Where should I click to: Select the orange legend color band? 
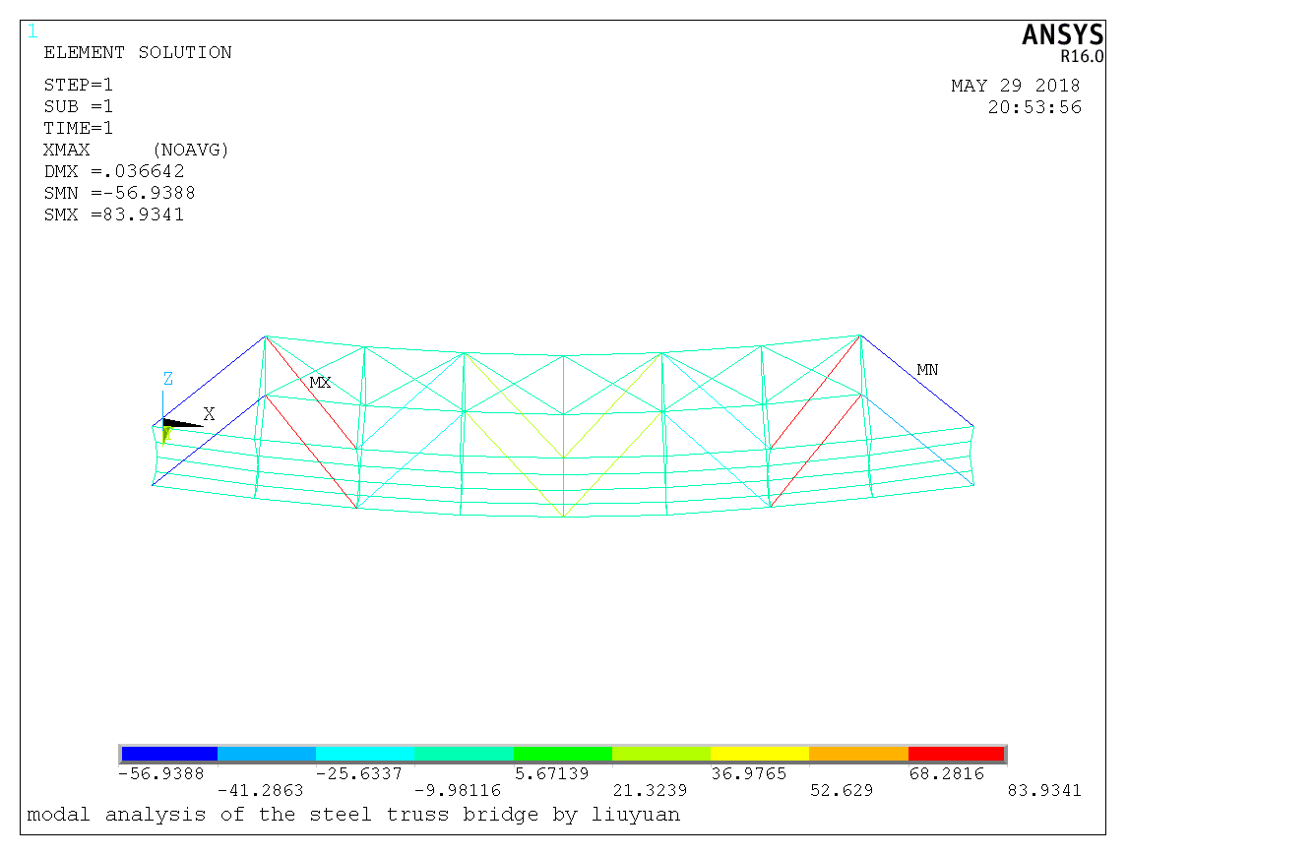point(858,754)
